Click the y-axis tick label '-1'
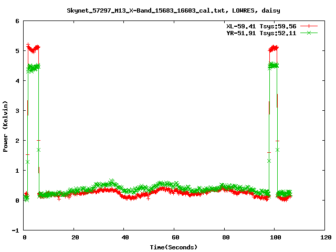The width and height of the screenshot is (336, 252). [x=15, y=230]
